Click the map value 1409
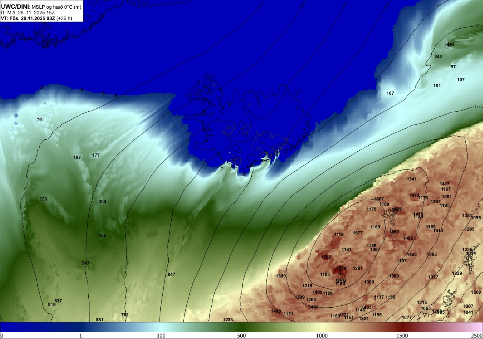 317,292
